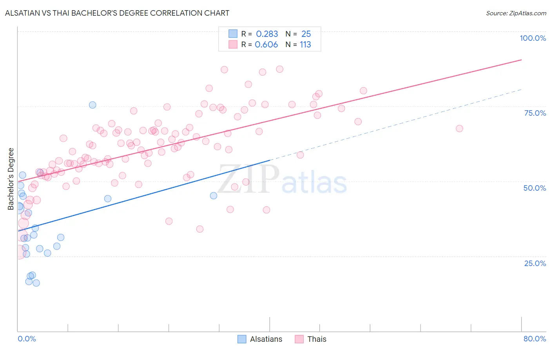The height and width of the screenshot is (350, 551).
Task: Toggle the Alsatians series legend label
Action: pos(266,339)
